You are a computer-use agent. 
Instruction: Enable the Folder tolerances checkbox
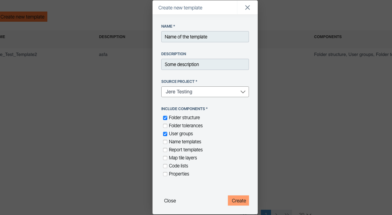click(165, 126)
